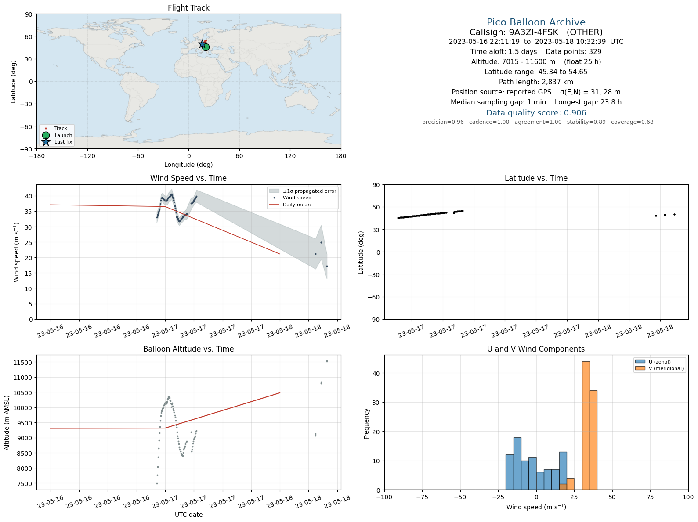This screenshot has width=698, height=522.
Task: Click the '35' wind speed tick label
Action: click(29, 212)
